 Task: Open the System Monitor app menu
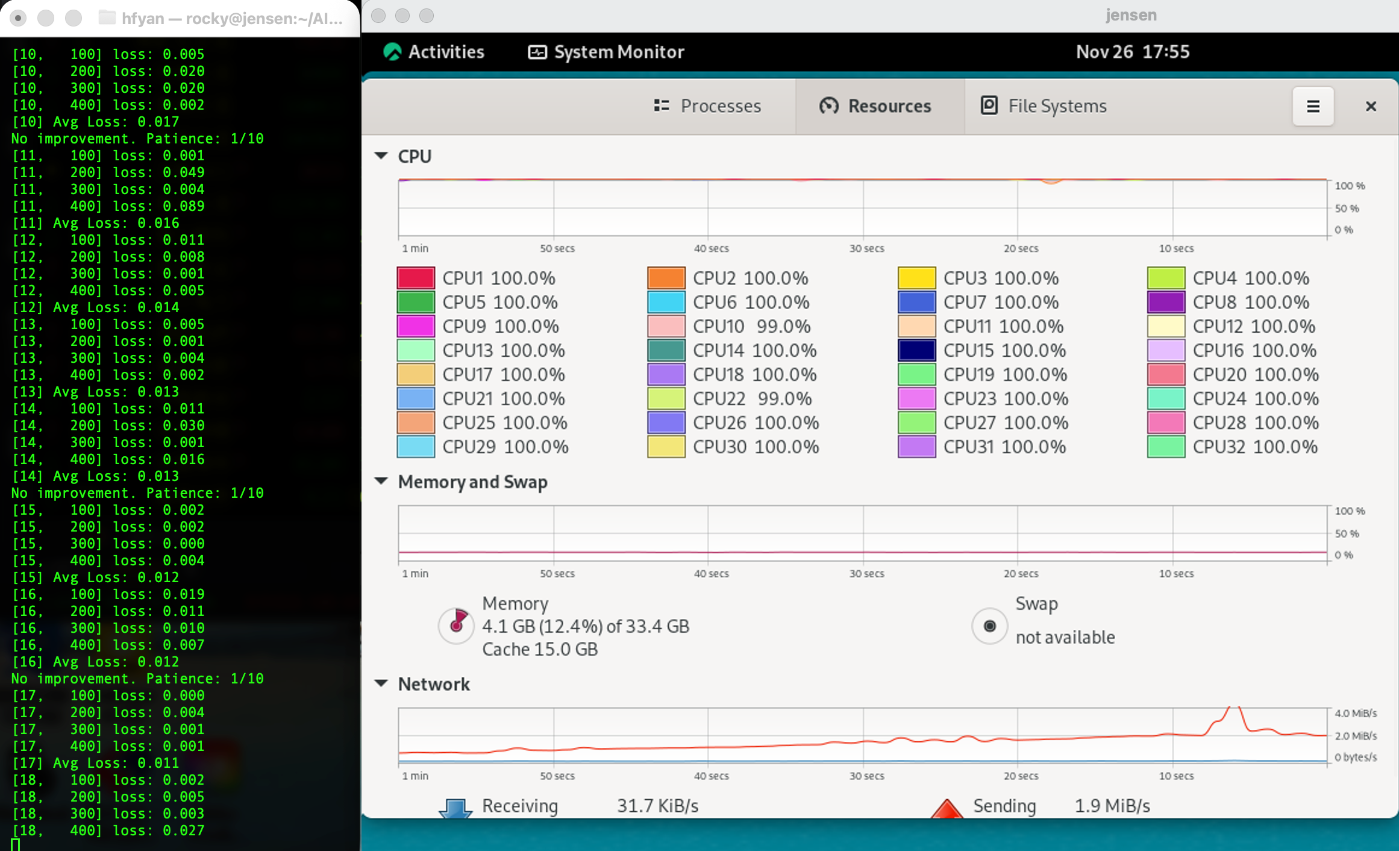coord(606,52)
